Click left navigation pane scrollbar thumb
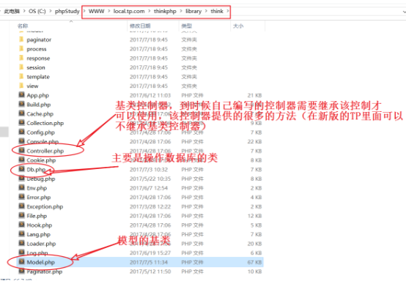Viewport: 406px width, 281px height. coord(4,132)
